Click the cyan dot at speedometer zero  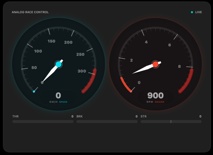(34, 92)
